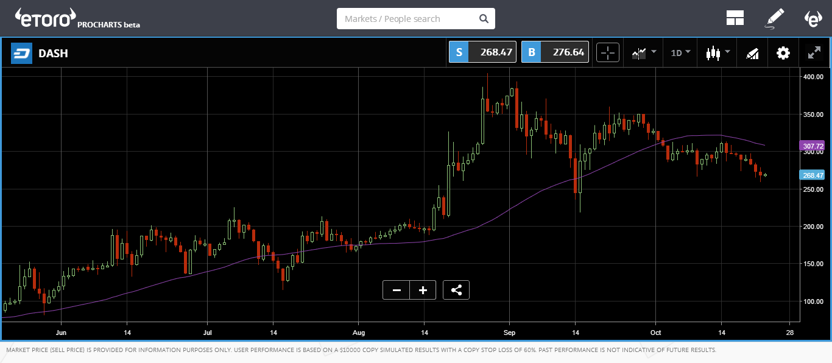
Task: Open the 1D timeframe dropdown
Action: [680, 52]
